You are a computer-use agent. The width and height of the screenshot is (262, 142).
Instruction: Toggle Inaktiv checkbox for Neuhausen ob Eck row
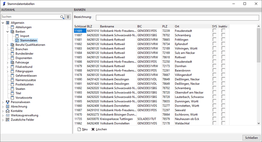pyautogui.click(x=223, y=119)
